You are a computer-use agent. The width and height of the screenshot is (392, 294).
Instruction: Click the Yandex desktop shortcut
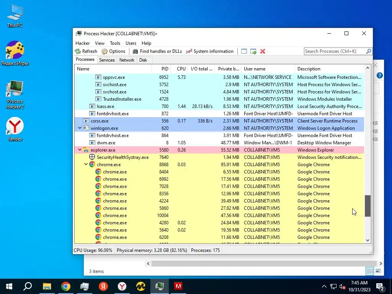coord(15,129)
